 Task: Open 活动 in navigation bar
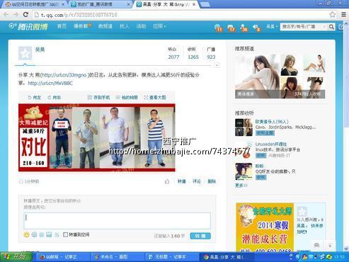click(x=141, y=26)
